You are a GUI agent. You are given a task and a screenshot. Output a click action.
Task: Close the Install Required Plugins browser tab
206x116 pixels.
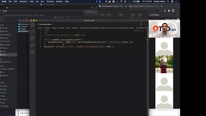pyautogui.click(x=126, y=6)
